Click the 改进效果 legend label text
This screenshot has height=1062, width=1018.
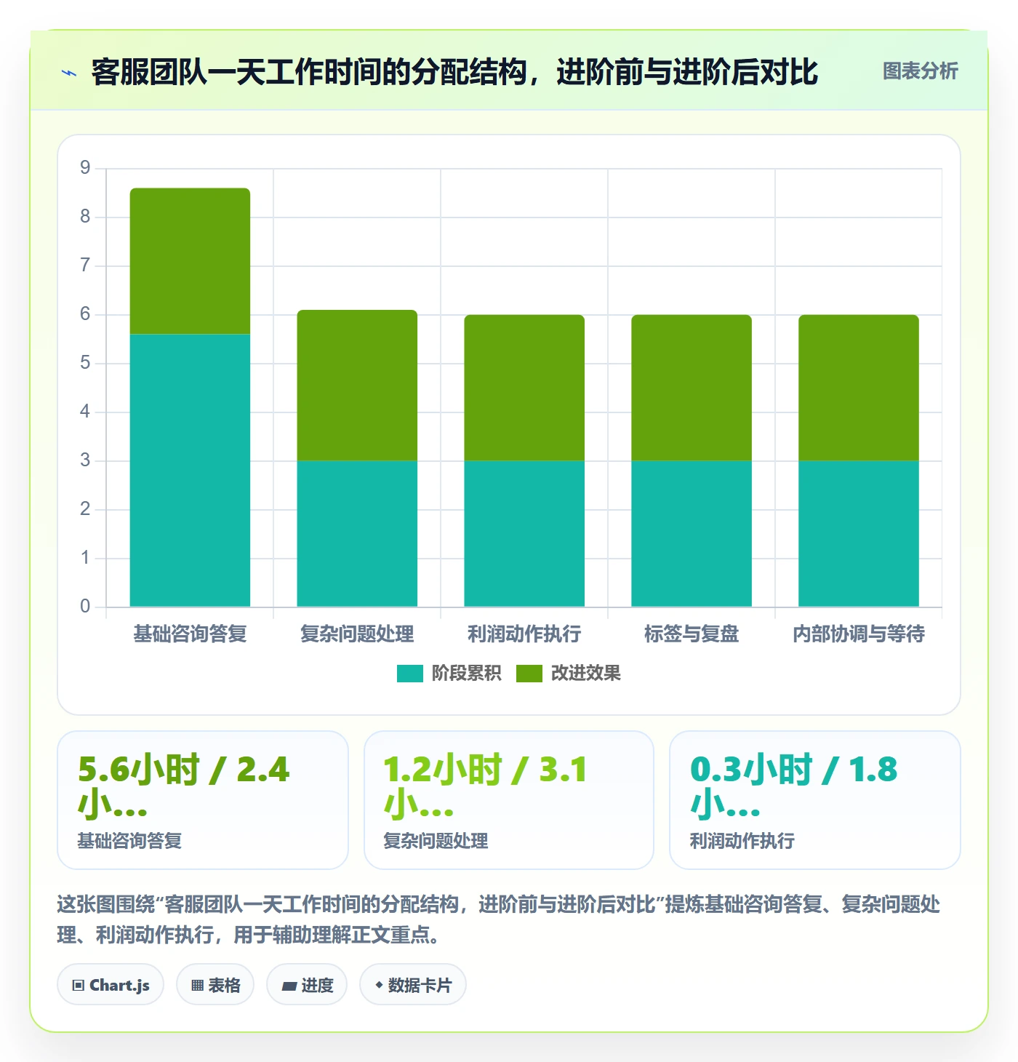tap(585, 674)
